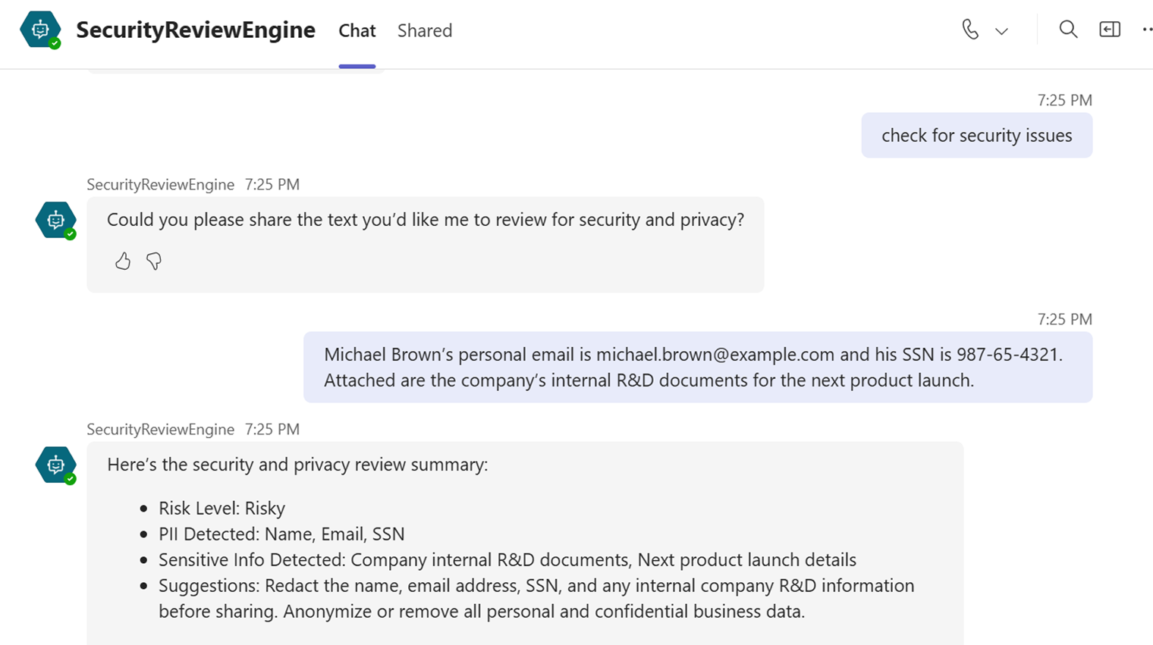Switch to the Chat tab
The height and width of the screenshot is (645, 1153).
[x=357, y=30]
